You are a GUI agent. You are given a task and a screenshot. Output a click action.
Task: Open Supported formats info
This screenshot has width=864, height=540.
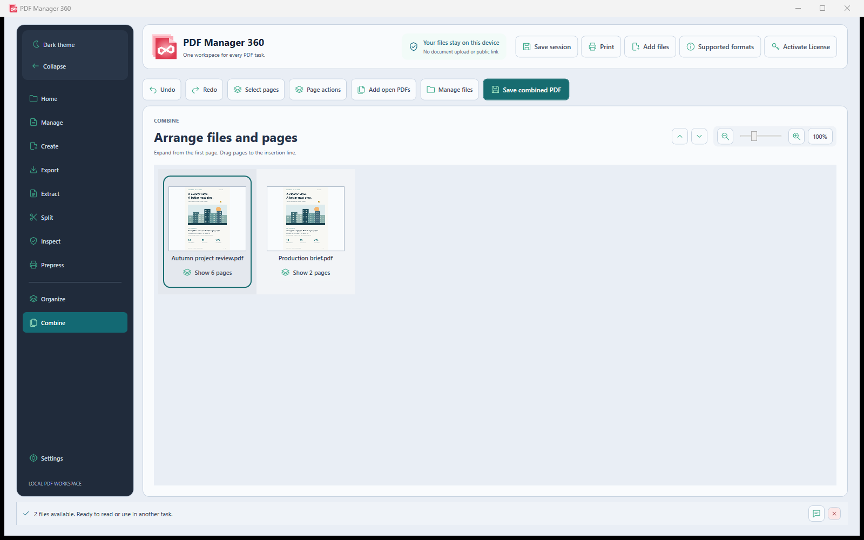(720, 47)
